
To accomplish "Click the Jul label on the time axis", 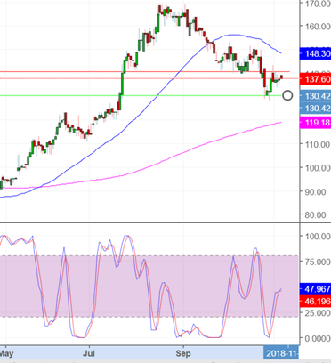I will 89,353.
